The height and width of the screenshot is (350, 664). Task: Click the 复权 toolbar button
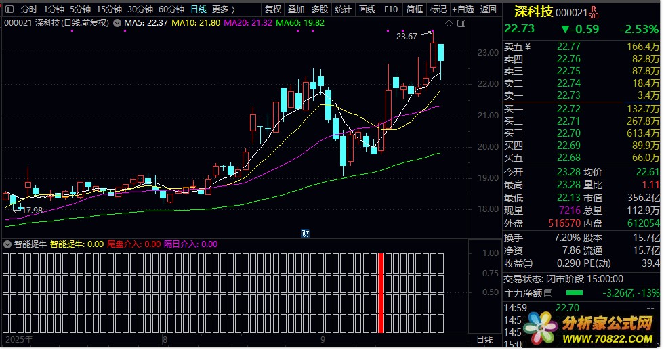pyautogui.click(x=272, y=9)
